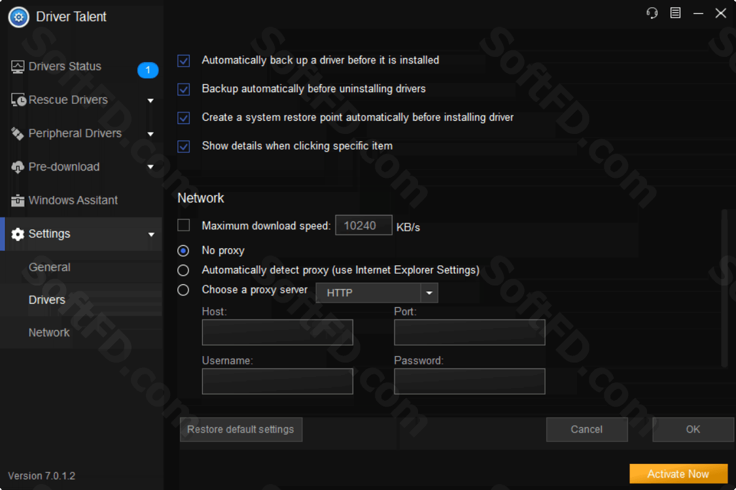Image resolution: width=736 pixels, height=490 pixels.
Task: Click the proxy Port input field
Action: (x=469, y=333)
